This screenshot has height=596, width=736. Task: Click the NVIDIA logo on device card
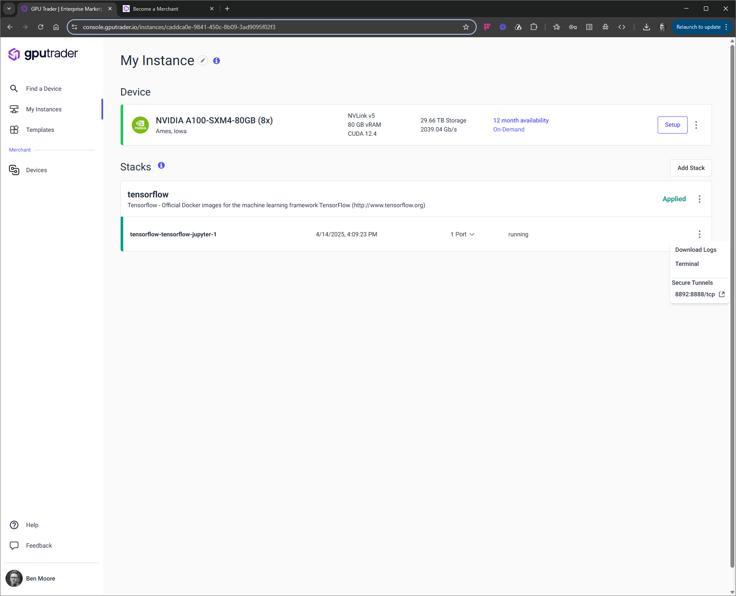pyautogui.click(x=140, y=125)
